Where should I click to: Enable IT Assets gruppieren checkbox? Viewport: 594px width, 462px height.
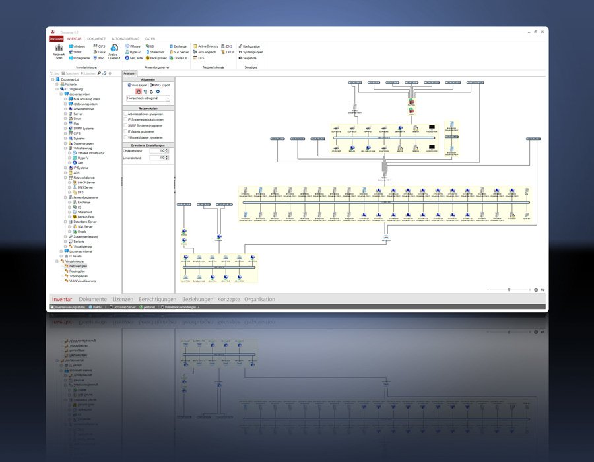pos(125,131)
